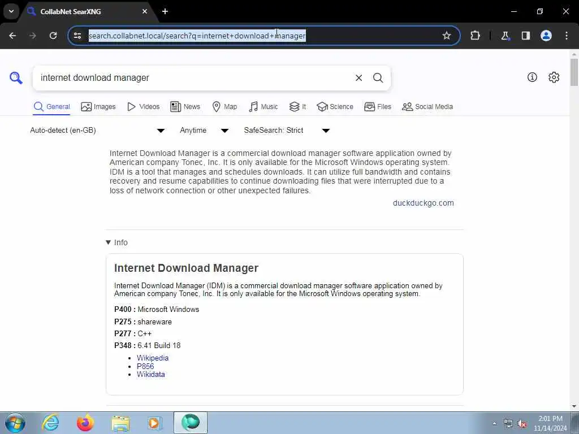The width and height of the screenshot is (579, 434).
Task: Open Windows Explorer from taskbar
Action: pos(120,423)
